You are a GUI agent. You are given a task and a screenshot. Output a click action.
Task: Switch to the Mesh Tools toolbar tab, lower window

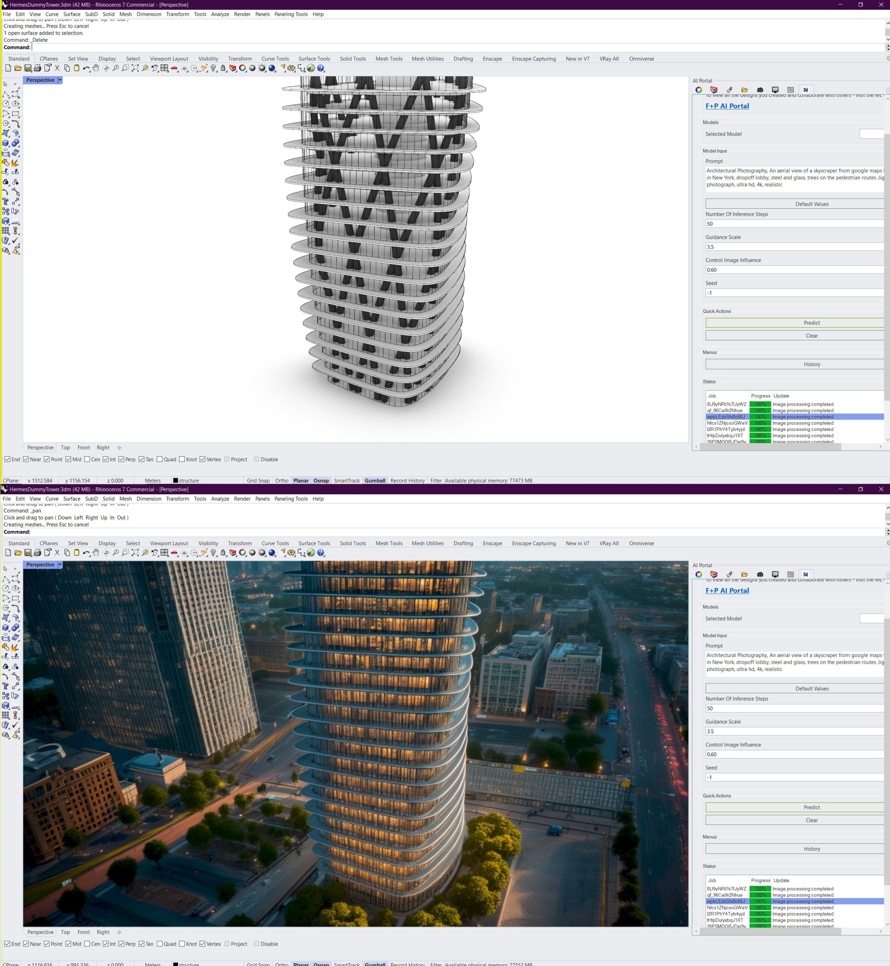click(389, 543)
